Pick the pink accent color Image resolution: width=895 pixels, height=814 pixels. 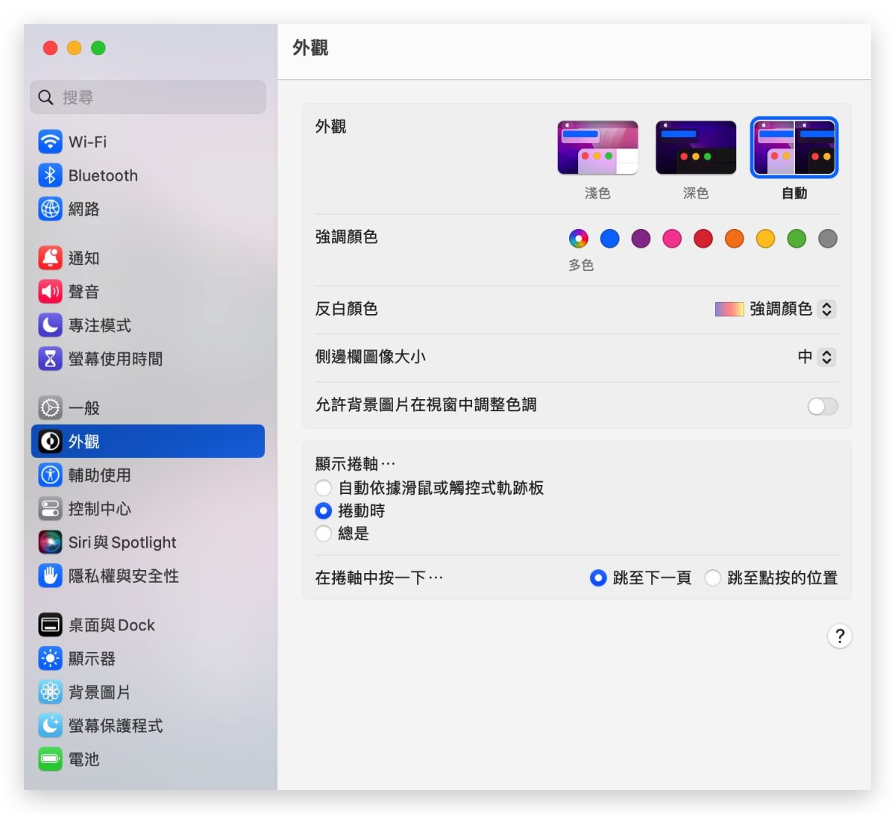point(672,239)
